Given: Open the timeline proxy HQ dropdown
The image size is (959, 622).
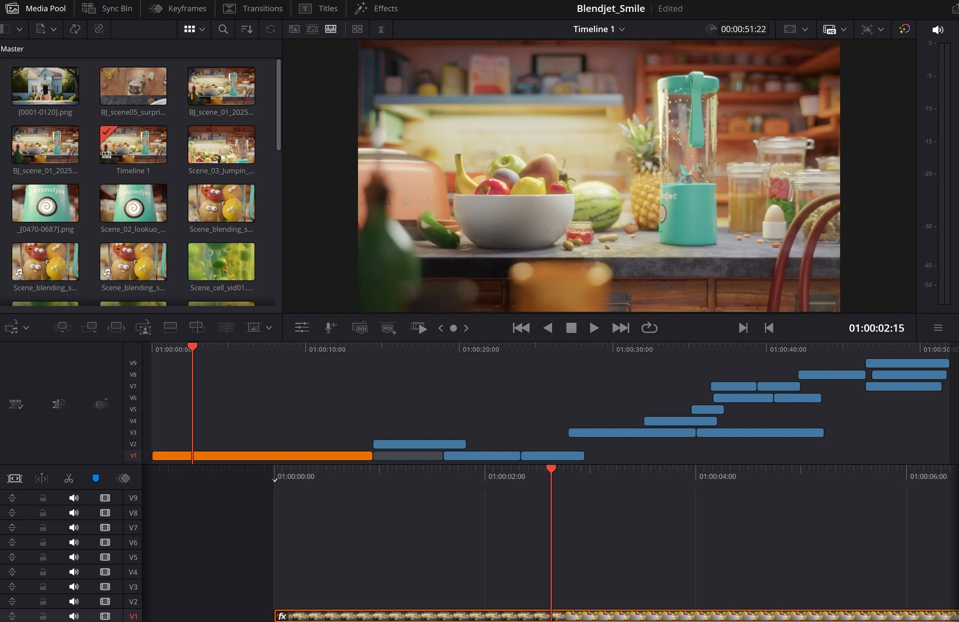Looking at the screenshot, I should click(844, 30).
